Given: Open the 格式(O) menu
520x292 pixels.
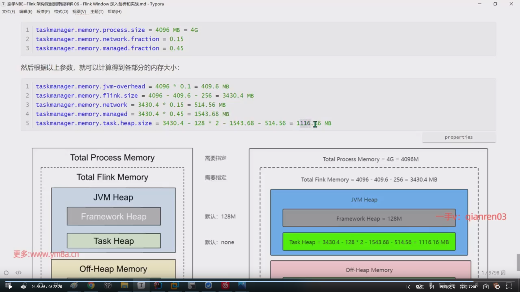Looking at the screenshot, I should click(61, 12).
